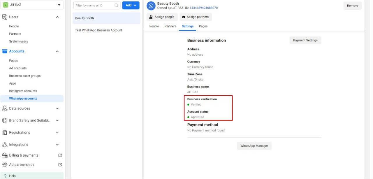Screen dimensions: 373x179
Task: Click the Help question mark icon
Action: (5, 176)
